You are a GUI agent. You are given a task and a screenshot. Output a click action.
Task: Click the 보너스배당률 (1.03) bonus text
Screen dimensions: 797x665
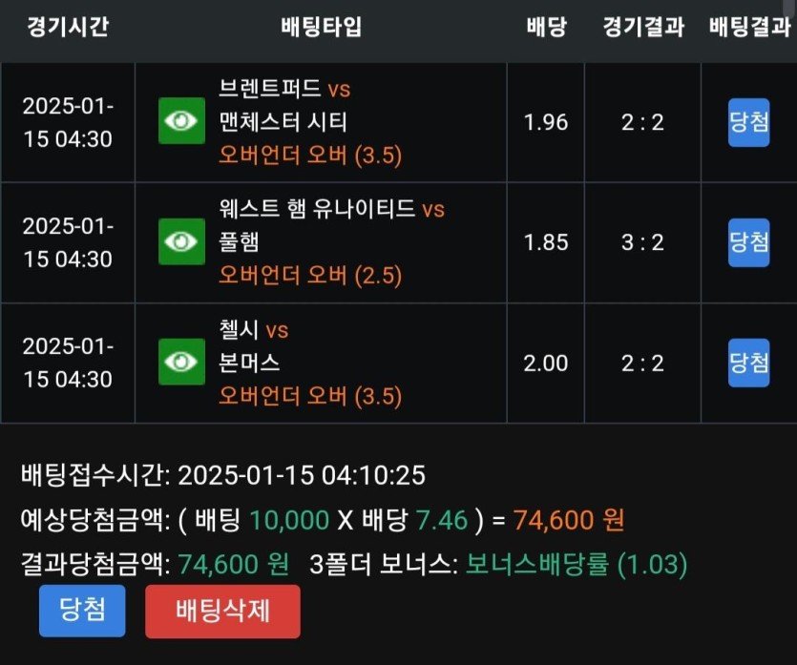pyautogui.click(x=577, y=565)
